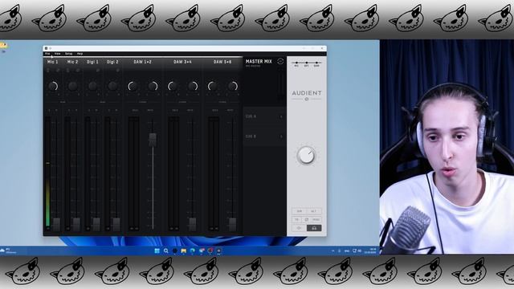The width and height of the screenshot is (514, 289).
Task: Click the 'DAW 3+4' channel name
Action: point(182,62)
